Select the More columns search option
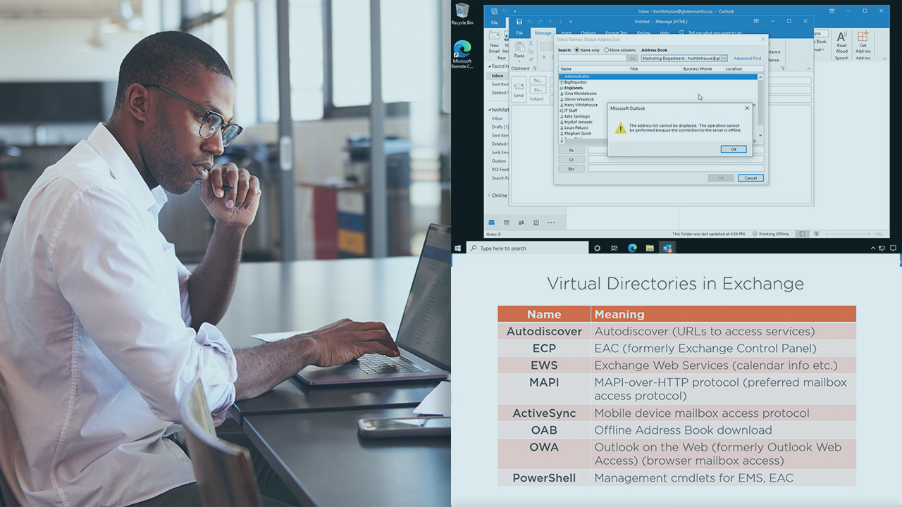Image resolution: width=902 pixels, height=507 pixels. (x=607, y=50)
